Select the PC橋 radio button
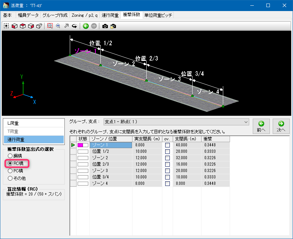293x239 pixels. click(10, 171)
